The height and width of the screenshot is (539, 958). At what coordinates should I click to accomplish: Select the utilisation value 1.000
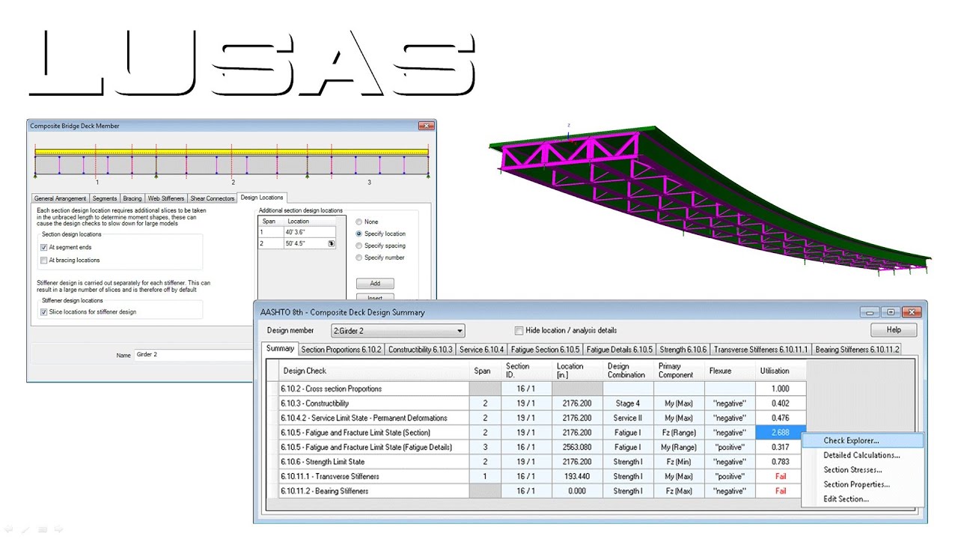[x=781, y=389]
